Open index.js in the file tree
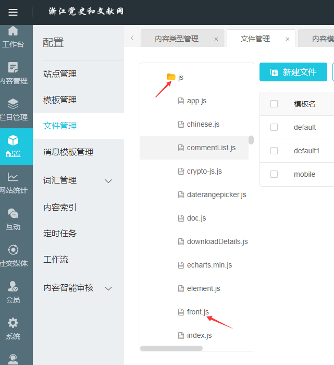Image resolution: width=334 pixels, height=365 pixels. coord(200,335)
